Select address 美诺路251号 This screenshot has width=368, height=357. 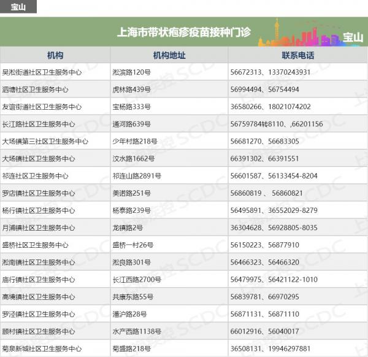(131, 193)
